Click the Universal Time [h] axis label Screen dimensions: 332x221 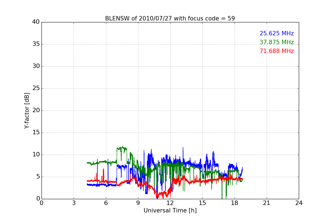[170, 211]
